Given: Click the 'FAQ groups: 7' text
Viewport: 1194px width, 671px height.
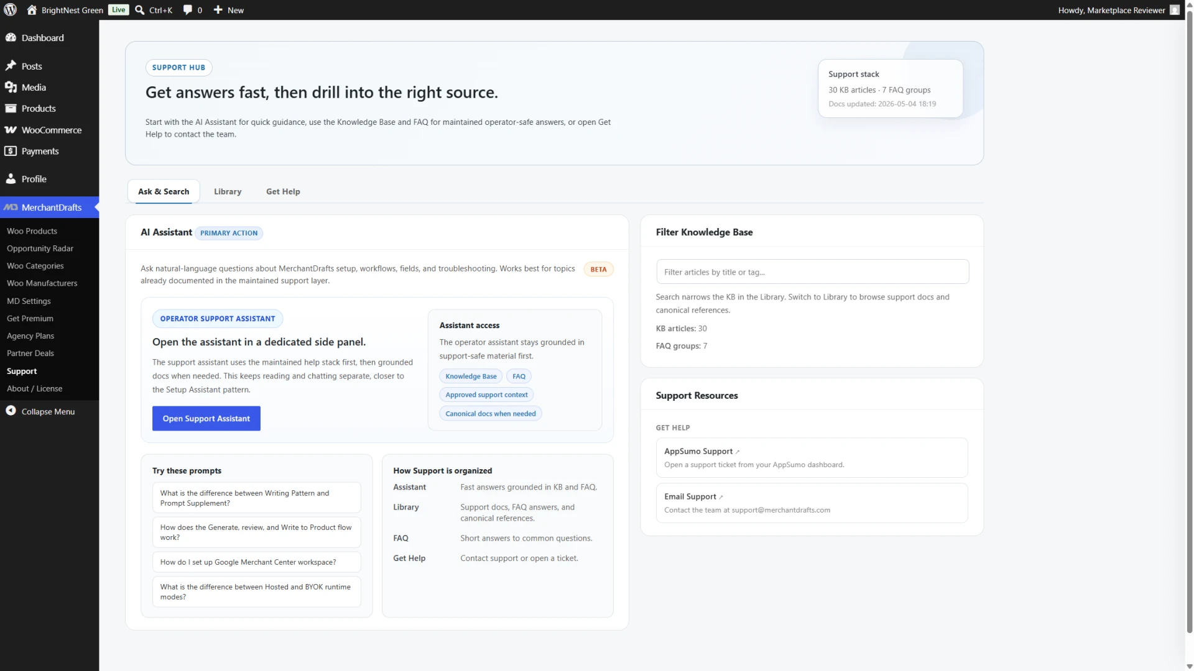Looking at the screenshot, I should (681, 345).
